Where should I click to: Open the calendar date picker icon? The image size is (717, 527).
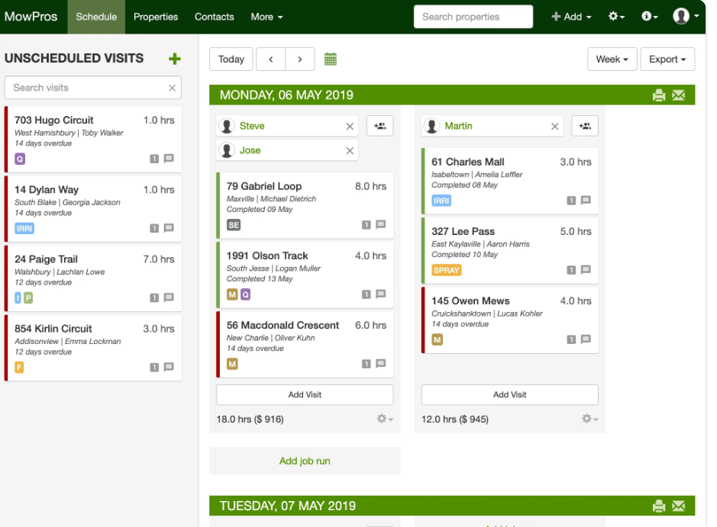pyautogui.click(x=330, y=59)
